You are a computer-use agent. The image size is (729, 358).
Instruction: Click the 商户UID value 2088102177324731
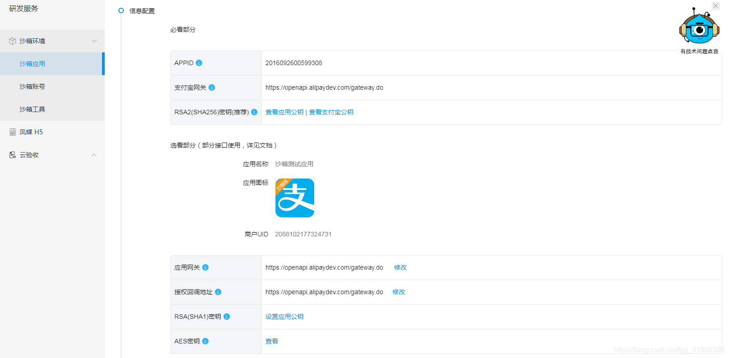[x=303, y=234]
